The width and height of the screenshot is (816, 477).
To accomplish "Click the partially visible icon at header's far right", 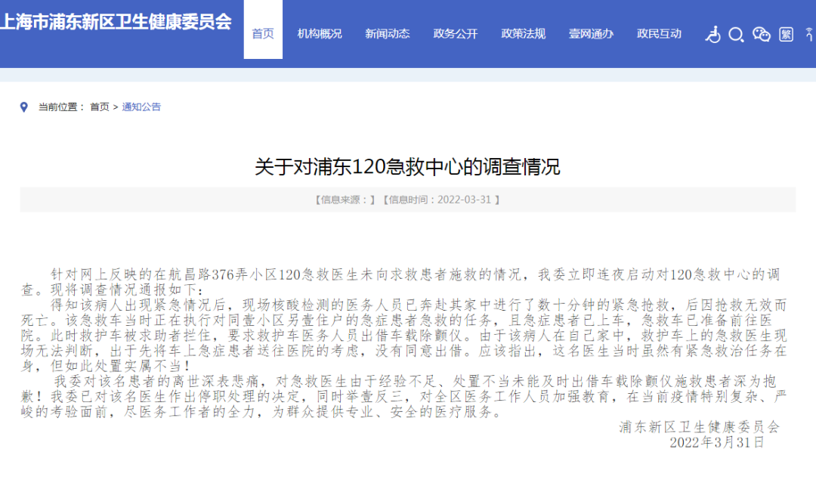I will point(811,34).
